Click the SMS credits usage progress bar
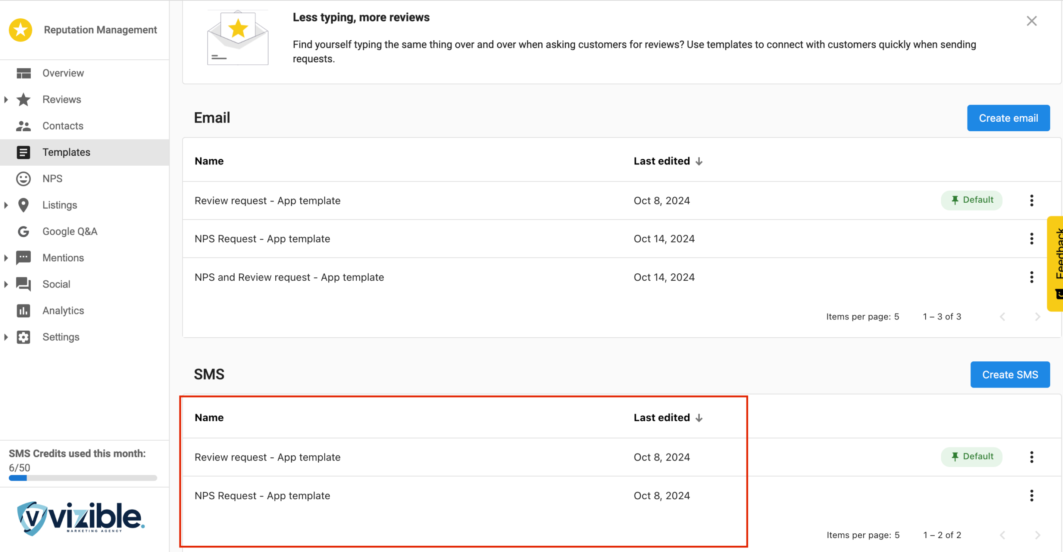This screenshot has width=1063, height=552. click(x=83, y=478)
